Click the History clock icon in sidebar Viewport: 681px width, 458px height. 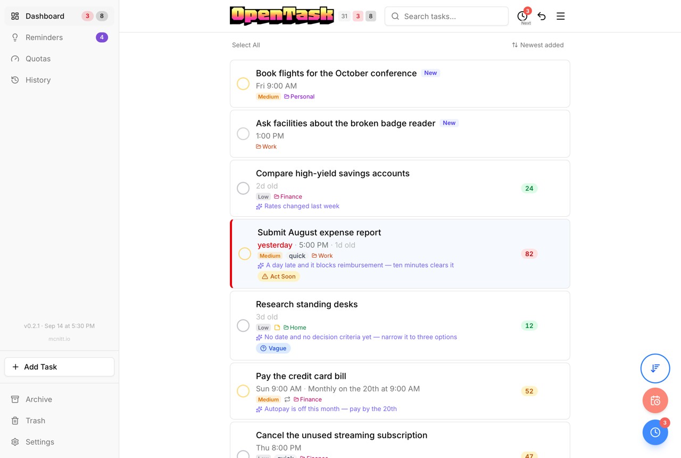point(15,80)
